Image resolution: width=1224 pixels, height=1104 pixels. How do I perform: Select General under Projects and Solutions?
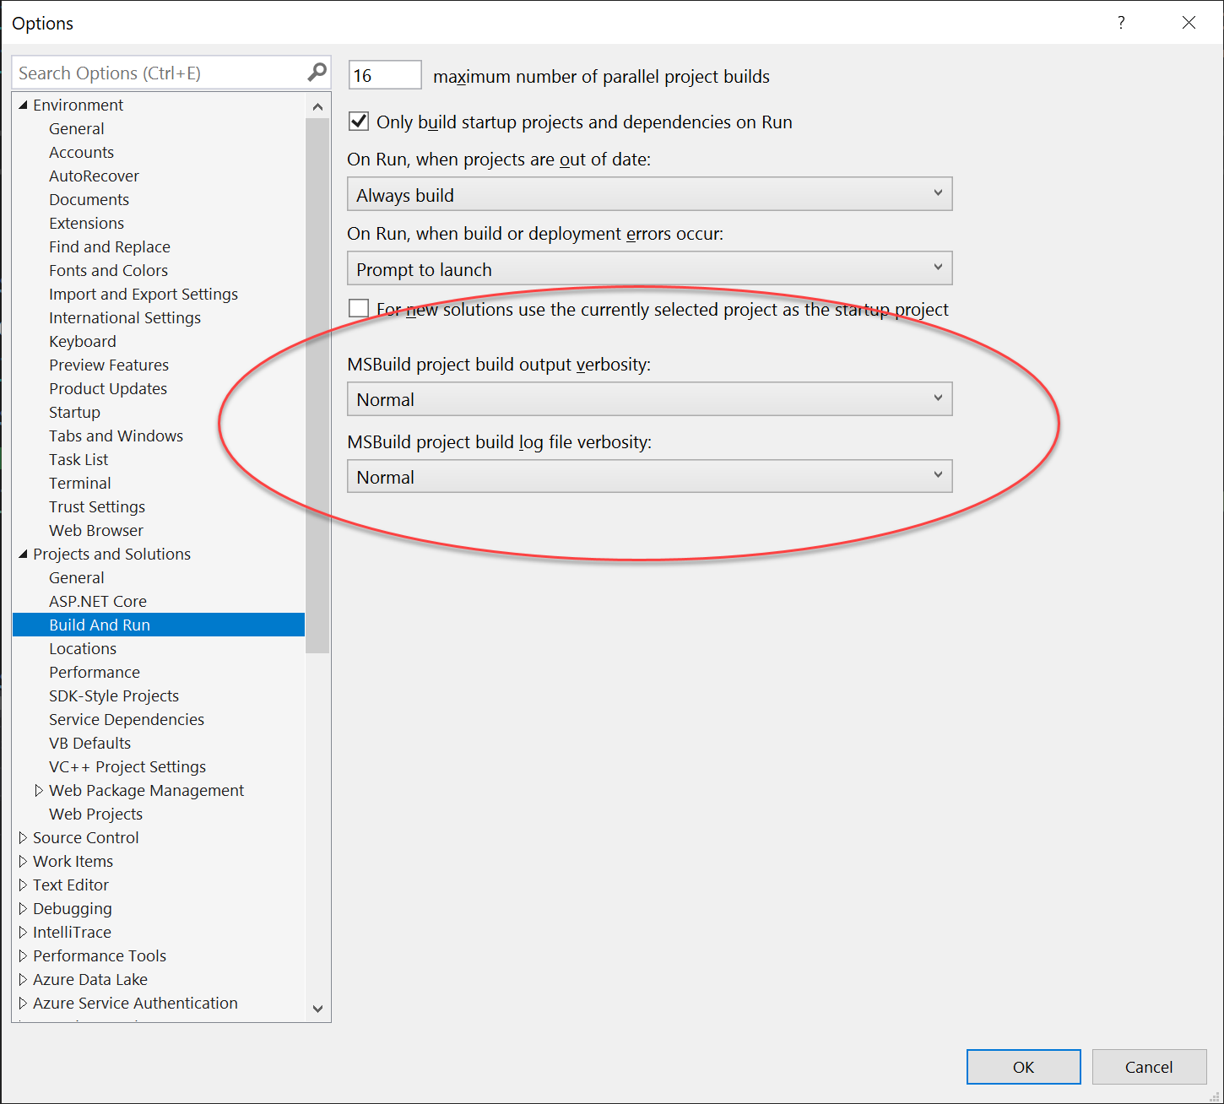coord(77,577)
